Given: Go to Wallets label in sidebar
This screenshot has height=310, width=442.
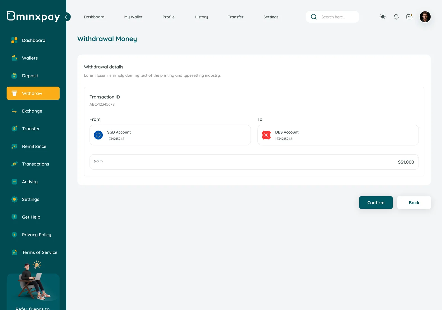Looking at the screenshot, I should tap(30, 58).
